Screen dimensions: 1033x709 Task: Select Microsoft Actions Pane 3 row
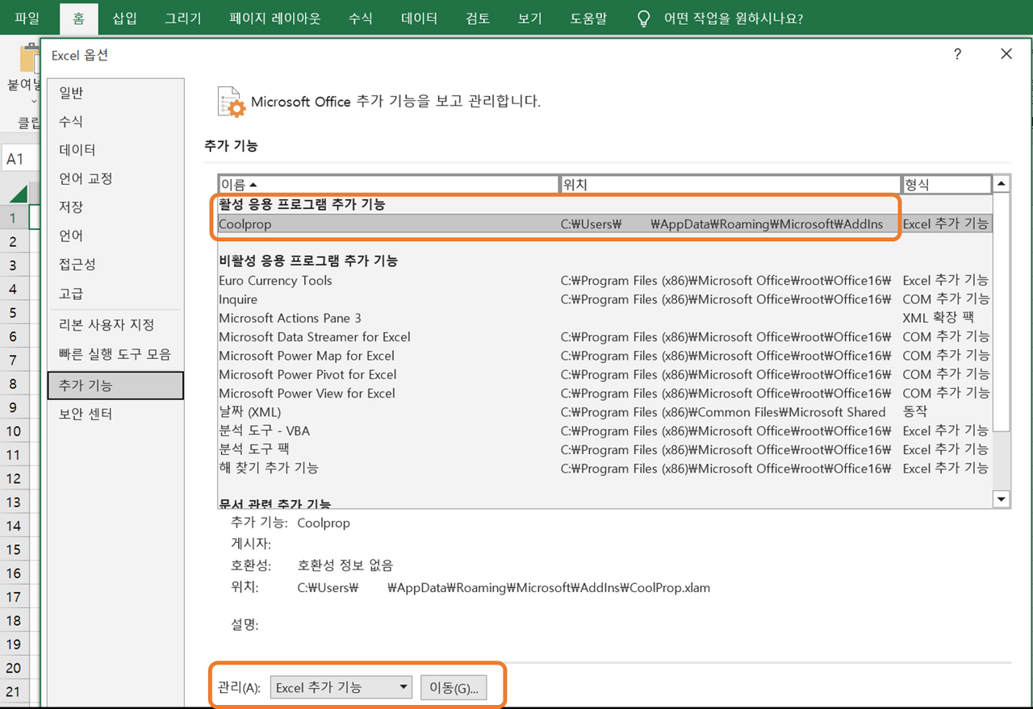coord(604,318)
